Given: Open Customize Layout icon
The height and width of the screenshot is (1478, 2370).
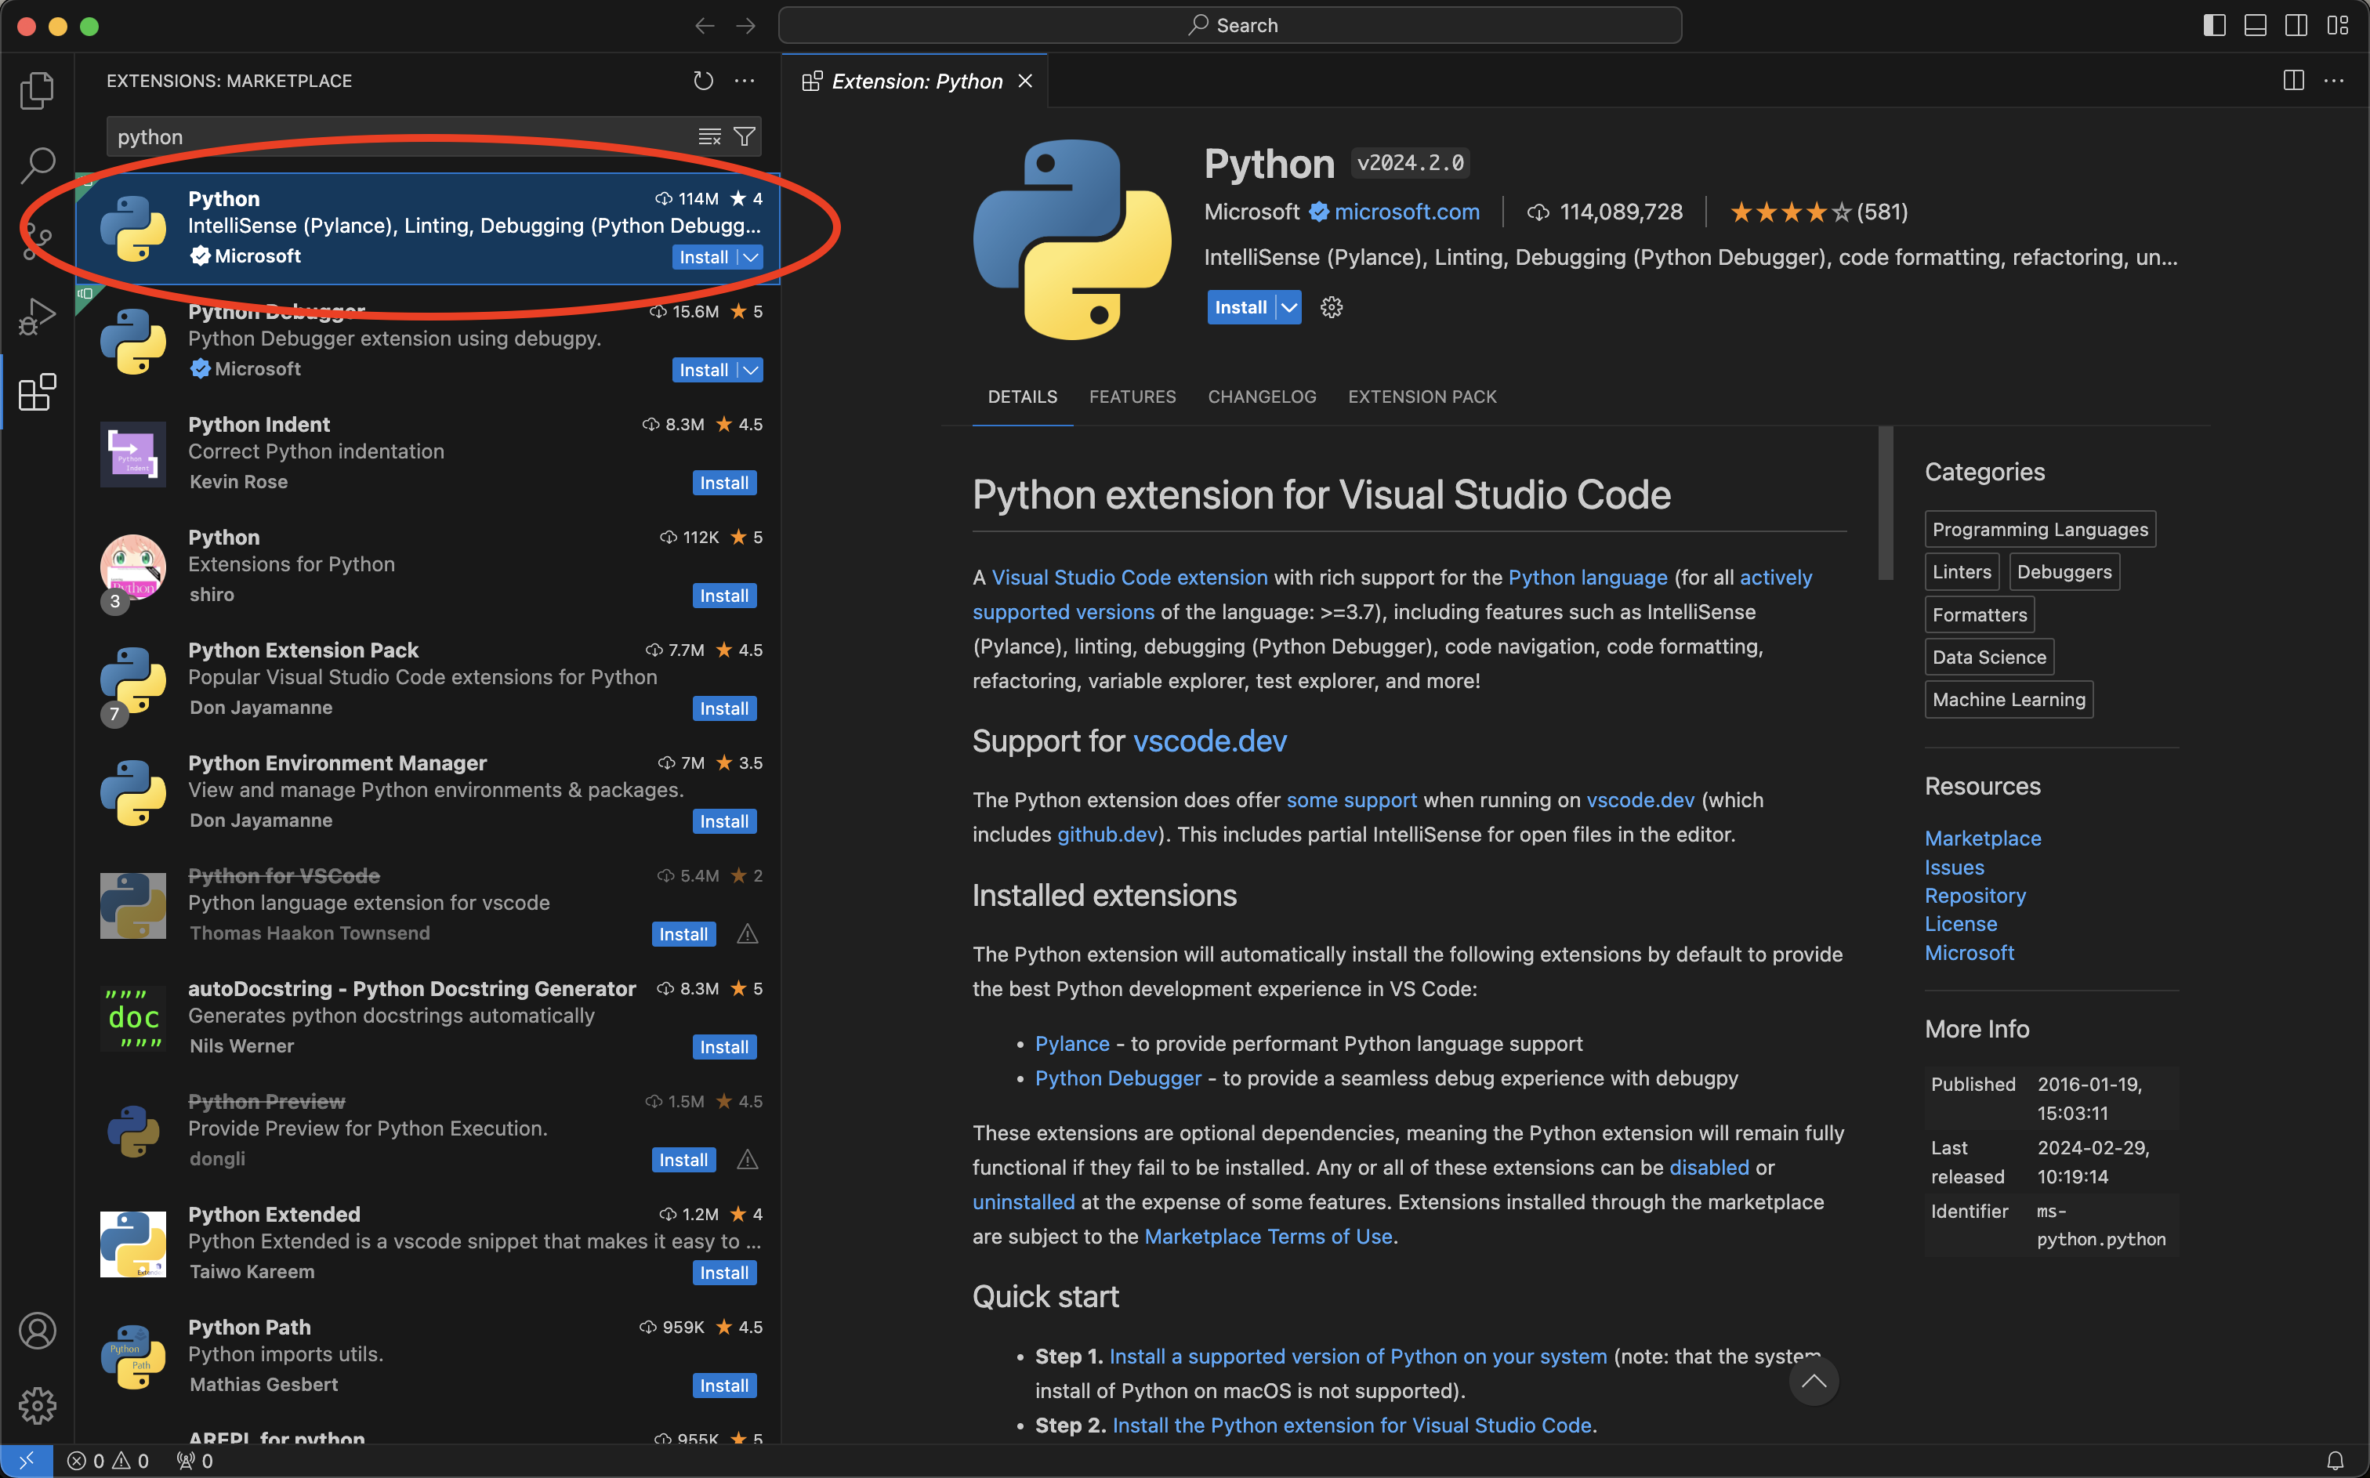Looking at the screenshot, I should 2338,25.
